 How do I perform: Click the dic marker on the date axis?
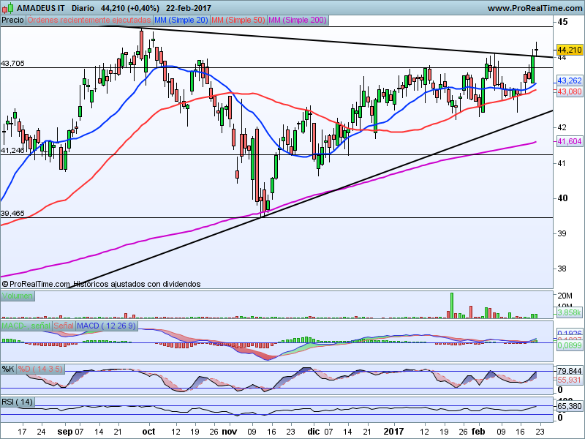[314, 432]
